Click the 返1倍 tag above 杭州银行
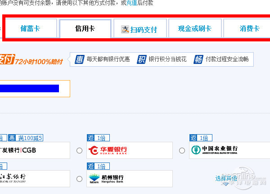Image resolution: width=270 pixels, height=194 pixels. click(x=98, y=166)
